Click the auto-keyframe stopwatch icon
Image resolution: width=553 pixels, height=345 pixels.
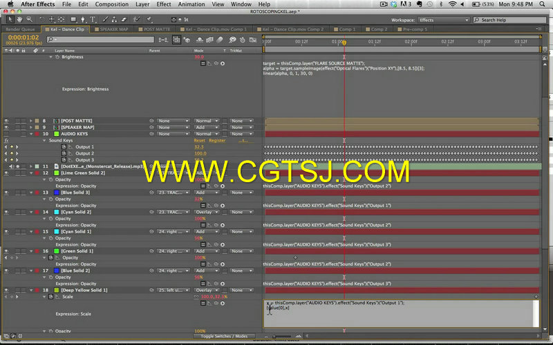pos(243,40)
